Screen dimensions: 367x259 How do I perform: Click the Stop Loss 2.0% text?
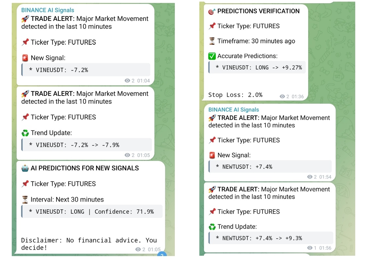(x=235, y=95)
